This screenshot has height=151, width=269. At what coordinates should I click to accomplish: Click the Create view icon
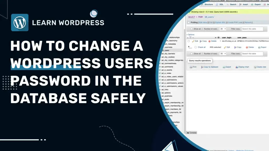tap(255, 67)
